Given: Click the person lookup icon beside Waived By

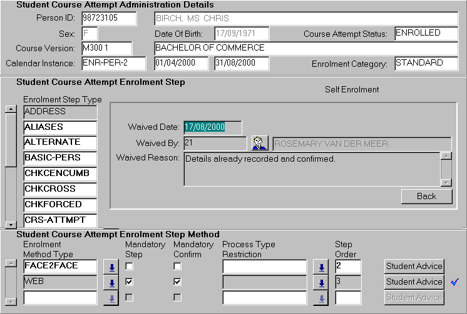Looking at the screenshot, I should (260, 144).
